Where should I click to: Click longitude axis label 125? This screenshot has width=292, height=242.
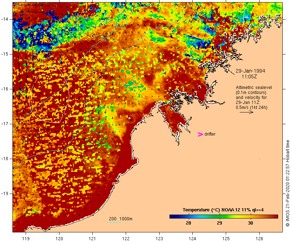(x=226, y=238)
